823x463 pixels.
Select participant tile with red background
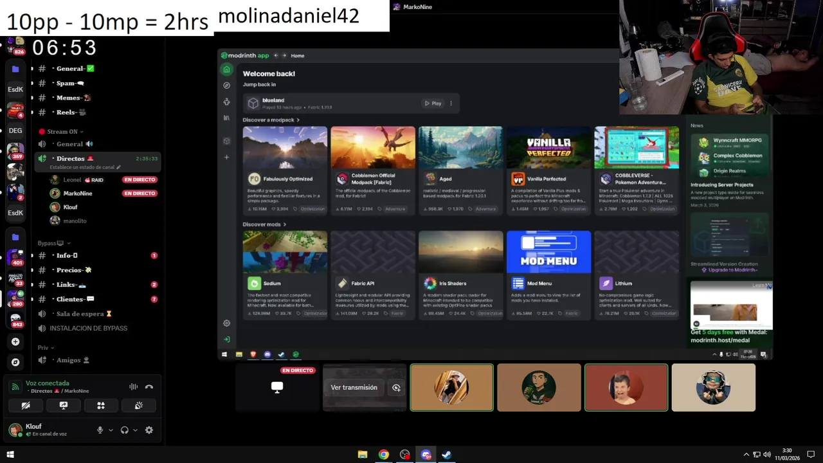(626, 388)
